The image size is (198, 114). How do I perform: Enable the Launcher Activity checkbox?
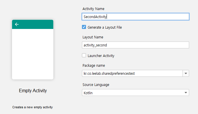(84, 55)
